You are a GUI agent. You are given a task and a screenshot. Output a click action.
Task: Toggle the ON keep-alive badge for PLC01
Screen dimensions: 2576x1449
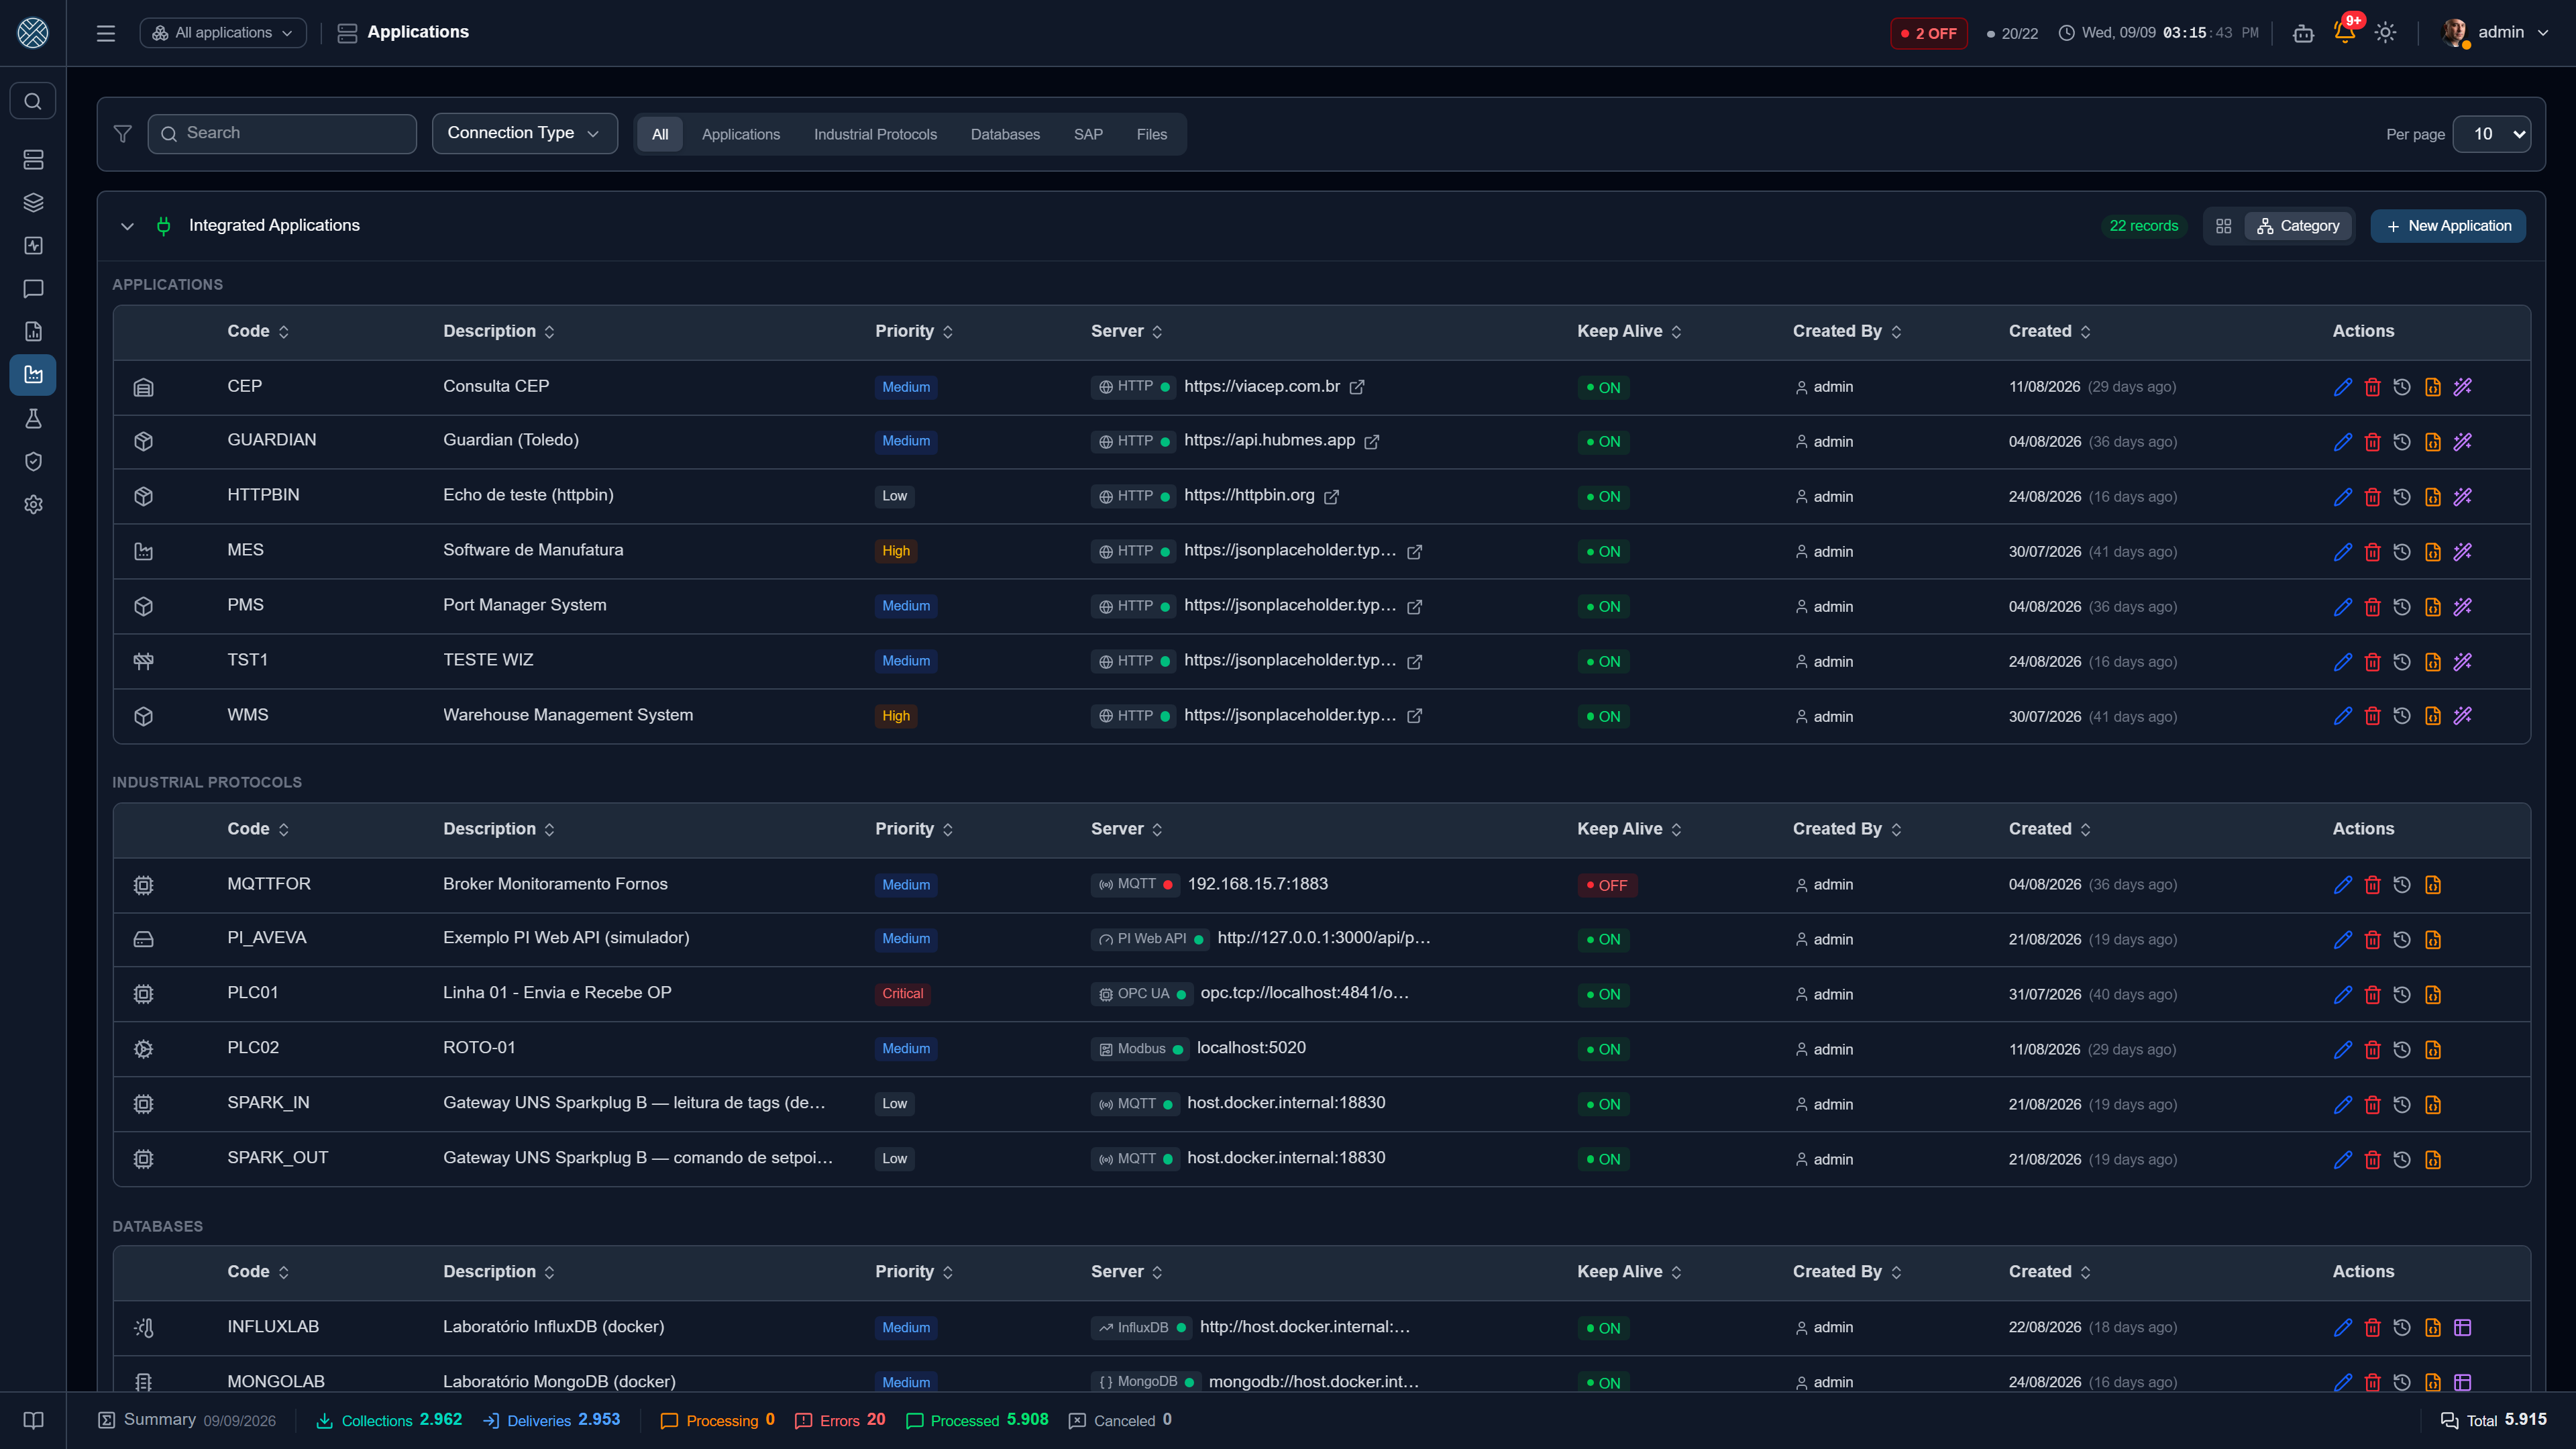(1603, 994)
